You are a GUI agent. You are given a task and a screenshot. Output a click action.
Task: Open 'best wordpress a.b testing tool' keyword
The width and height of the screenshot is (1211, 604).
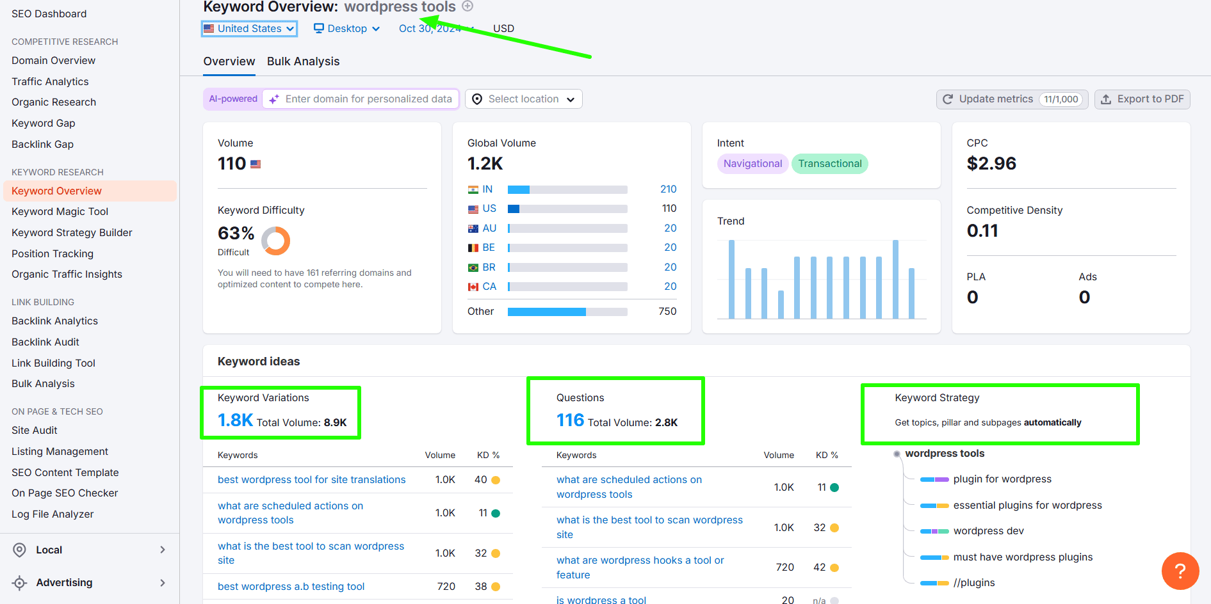pos(291,587)
